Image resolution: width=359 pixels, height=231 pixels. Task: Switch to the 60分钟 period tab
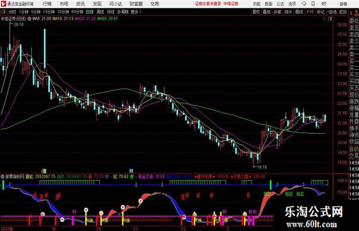click(x=77, y=12)
